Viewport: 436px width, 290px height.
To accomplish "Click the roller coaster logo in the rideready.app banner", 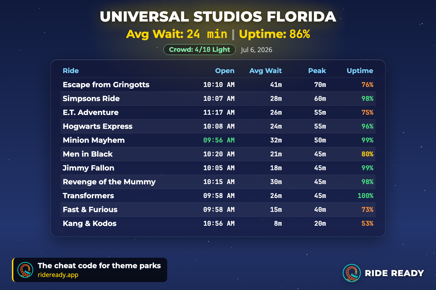I will [25, 270].
